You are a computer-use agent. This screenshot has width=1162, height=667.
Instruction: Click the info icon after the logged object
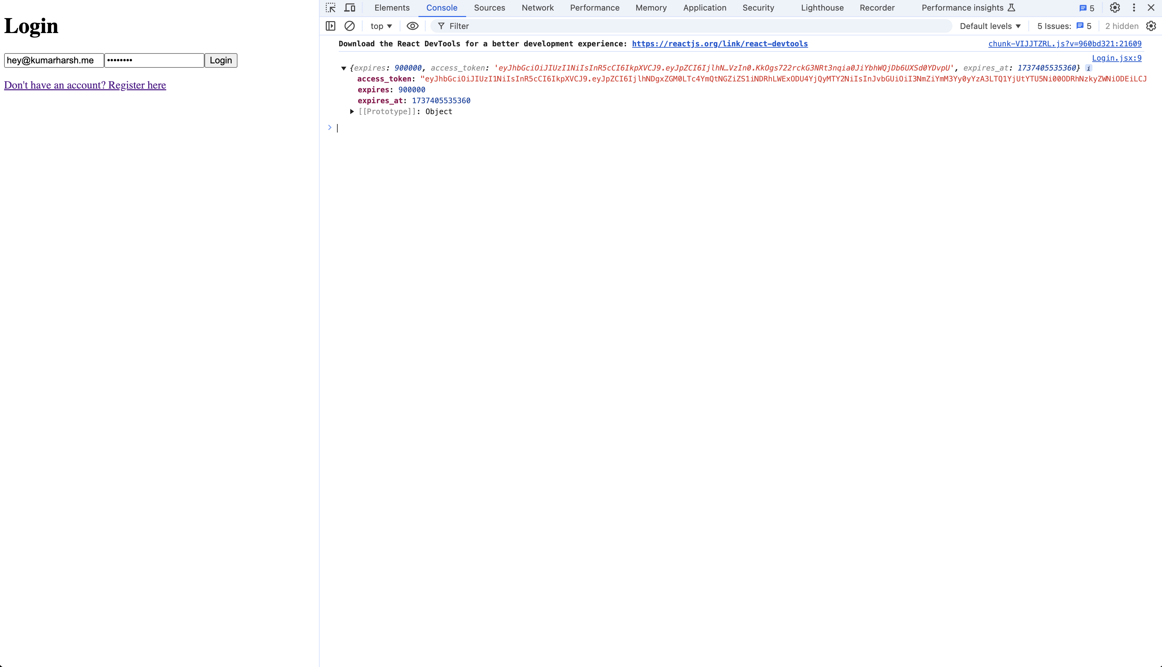(x=1089, y=68)
